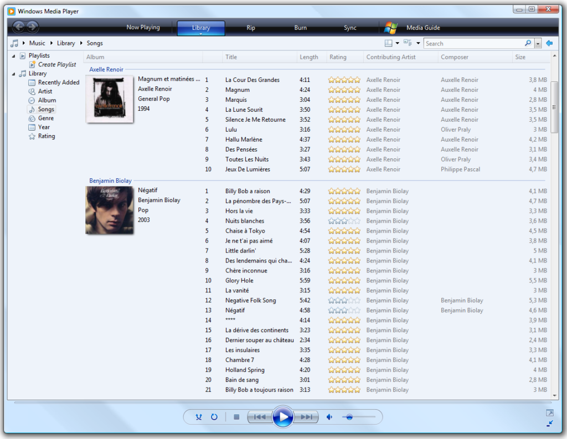567x439 pixels.
Task: Click in the Search input field
Action: tap(474, 43)
